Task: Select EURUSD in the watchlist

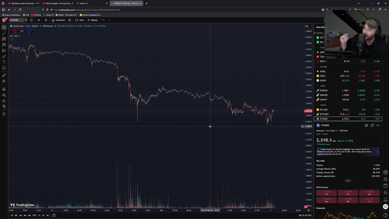Action: pos(348,90)
